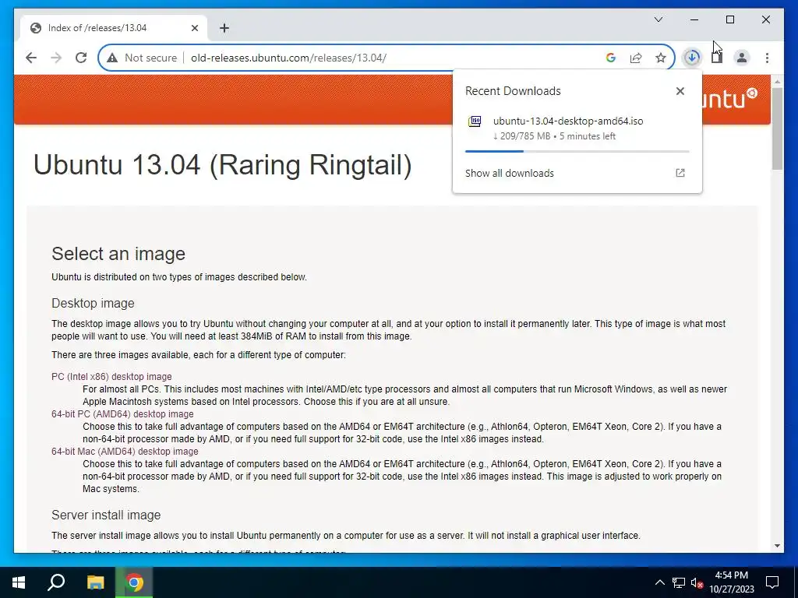The height and width of the screenshot is (598, 798).
Task: Open a new browser tab
Action: 224,28
